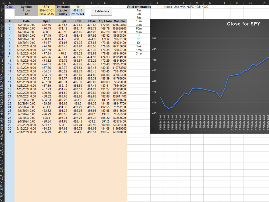Click the Notes cell about ^VIX symbols
This screenshot has height=202, width=269.
pos(186,7)
